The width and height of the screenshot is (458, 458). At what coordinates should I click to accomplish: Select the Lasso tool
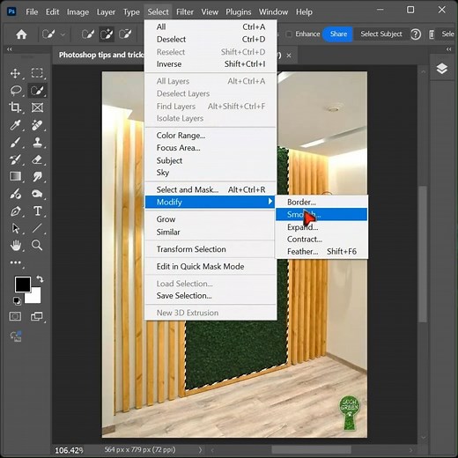pyautogui.click(x=15, y=91)
